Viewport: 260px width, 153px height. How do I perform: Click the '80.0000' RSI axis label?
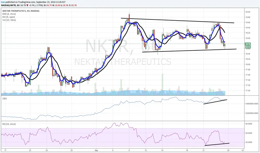pos(249,124)
